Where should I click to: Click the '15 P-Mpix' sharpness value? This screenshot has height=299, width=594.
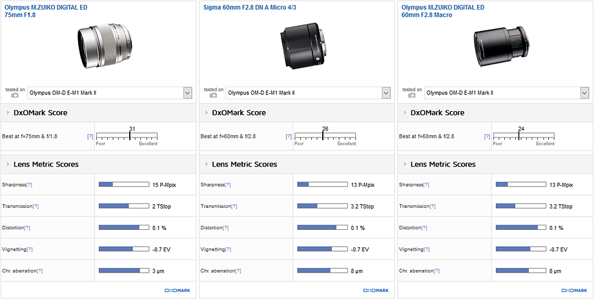click(x=164, y=185)
